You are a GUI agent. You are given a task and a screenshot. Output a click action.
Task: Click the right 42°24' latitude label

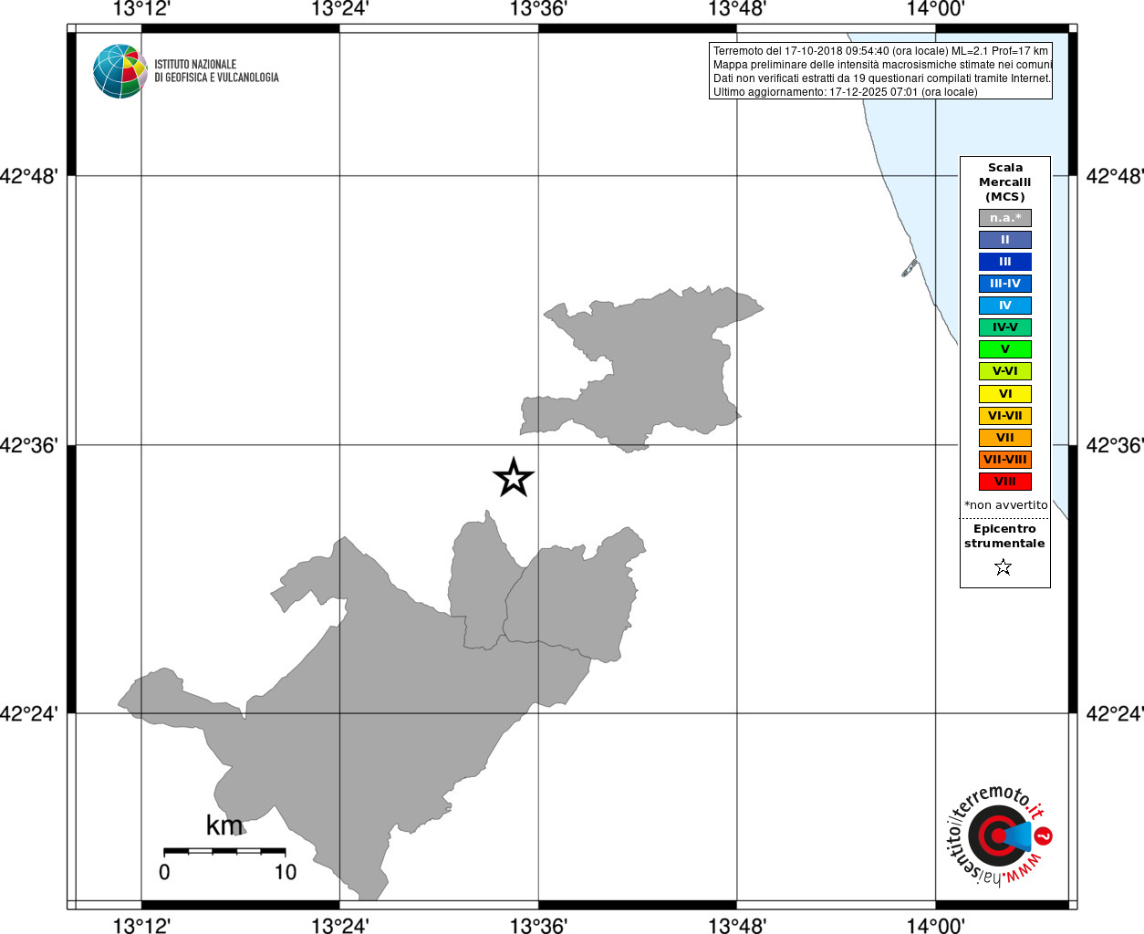1114,713
